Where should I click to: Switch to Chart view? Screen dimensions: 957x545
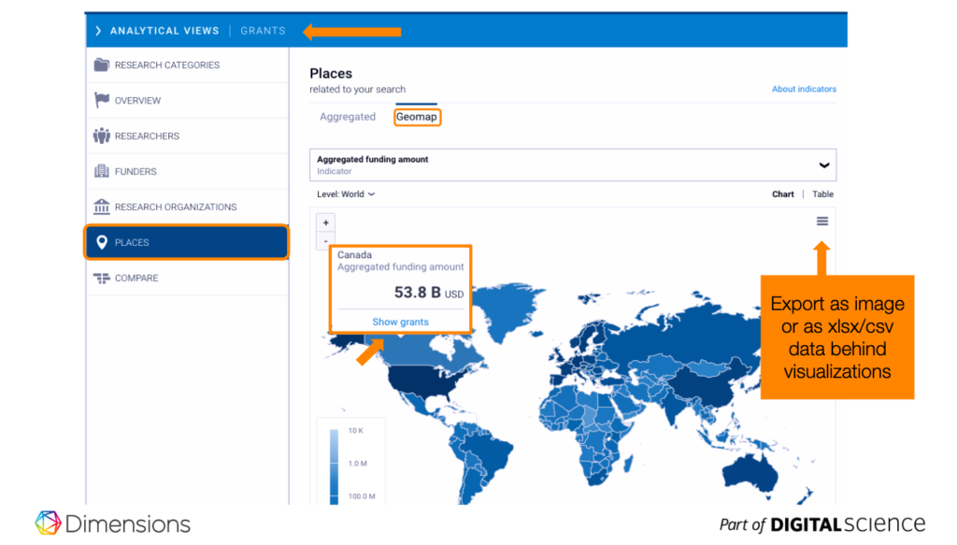pyautogui.click(x=783, y=194)
